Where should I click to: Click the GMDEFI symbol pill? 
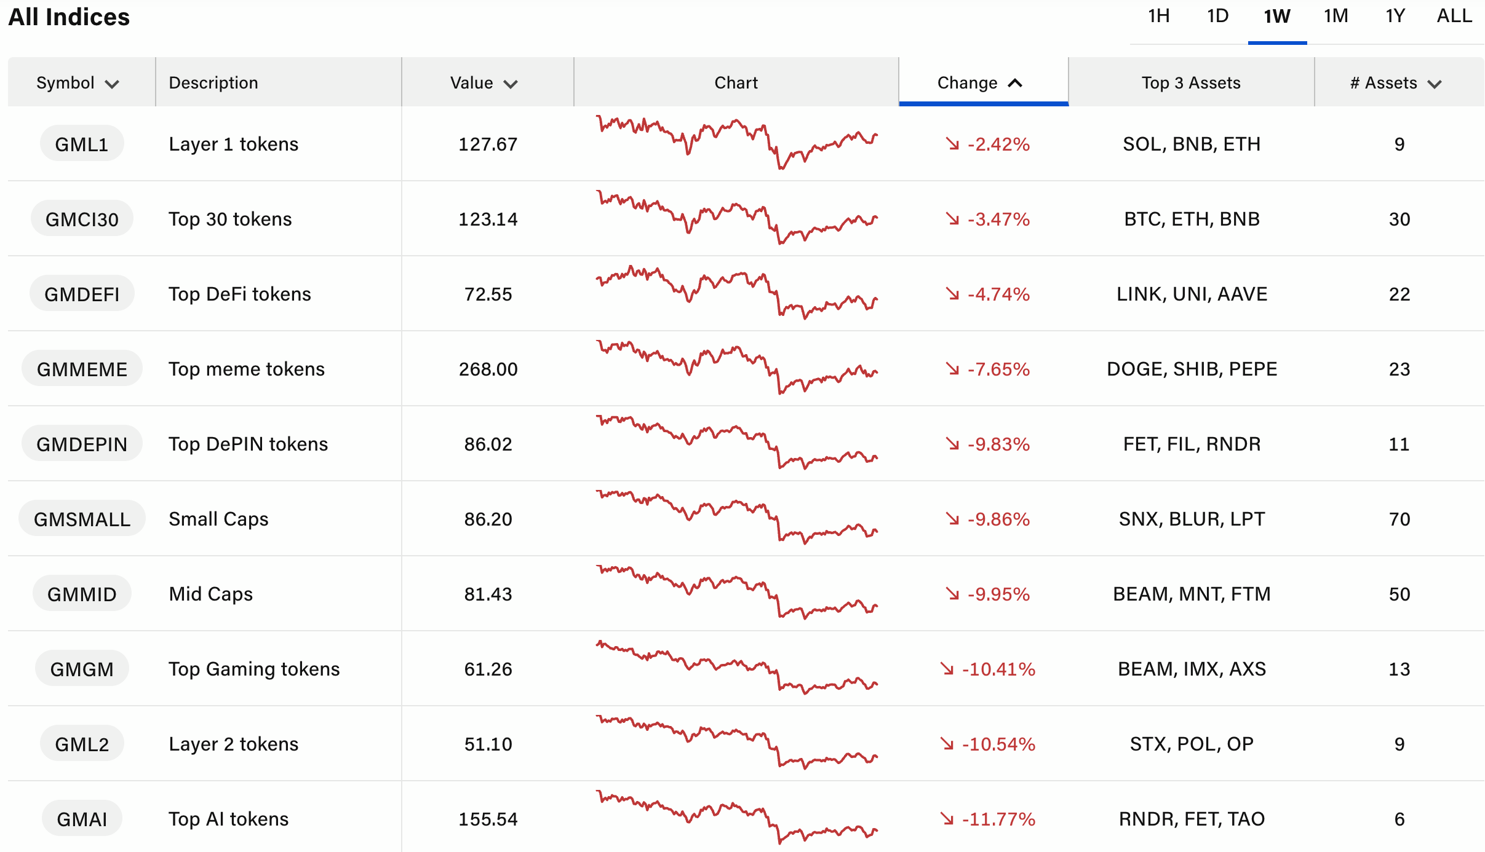pos(82,294)
